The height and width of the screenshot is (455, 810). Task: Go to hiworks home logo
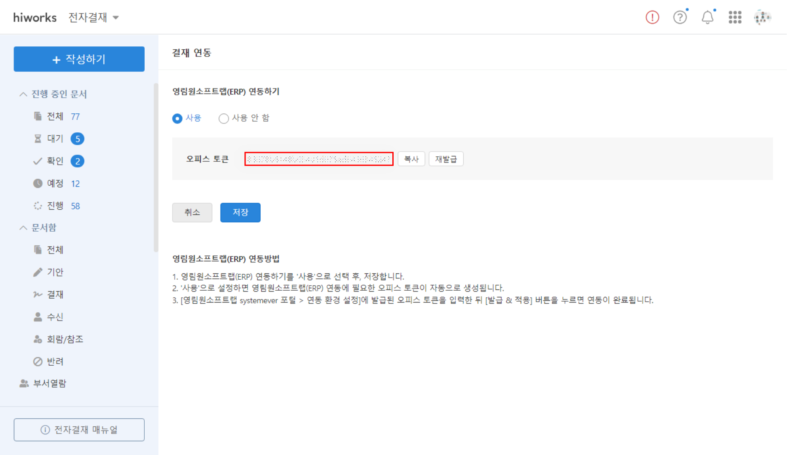click(x=35, y=17)
